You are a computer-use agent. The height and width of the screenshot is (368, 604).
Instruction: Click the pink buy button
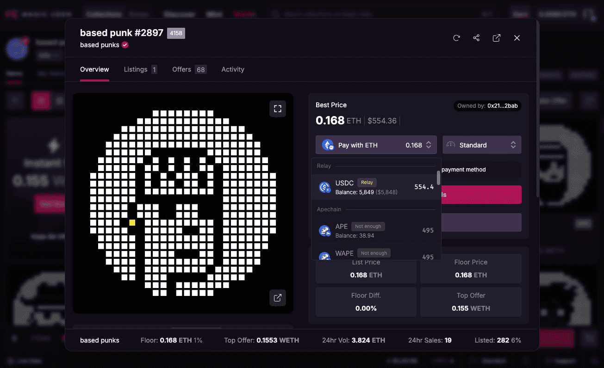481,195
